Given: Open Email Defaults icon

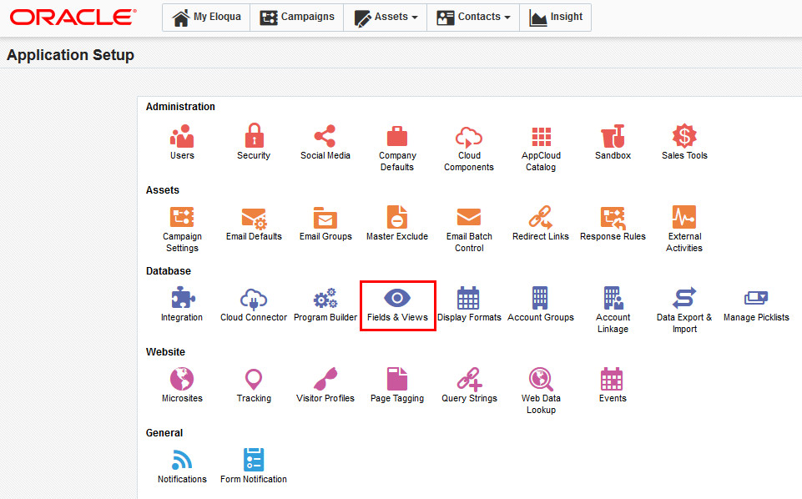Looking at the screenshot, I should [x=254, y=218].
